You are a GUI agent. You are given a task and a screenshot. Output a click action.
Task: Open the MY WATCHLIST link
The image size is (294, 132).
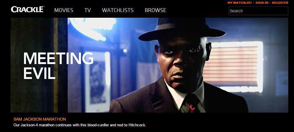[x=240, y=3]
